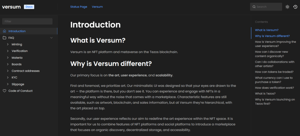Expand the KYC chevron
Screen dimensions: 300x136
click(x=8, y=78)
